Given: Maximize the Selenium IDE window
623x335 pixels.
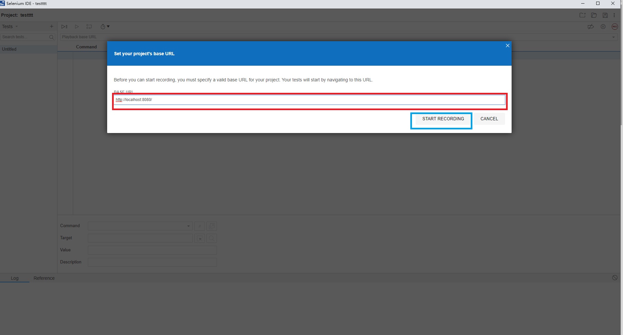Looking at the screenshot, I should click(x=598, y=4).
